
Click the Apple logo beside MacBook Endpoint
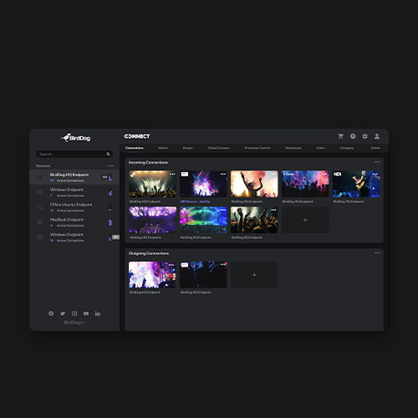[40, 222]
